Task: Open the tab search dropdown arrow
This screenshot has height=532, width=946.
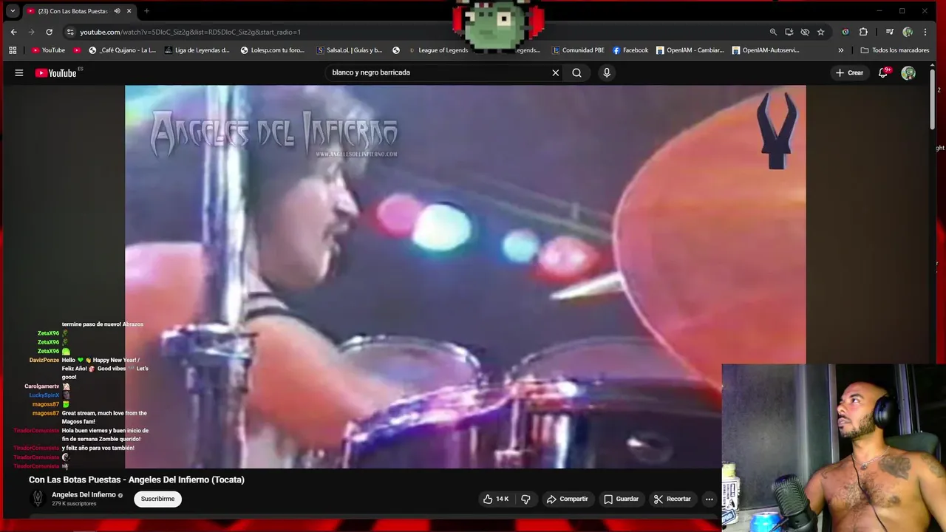Action: point(13,11)
